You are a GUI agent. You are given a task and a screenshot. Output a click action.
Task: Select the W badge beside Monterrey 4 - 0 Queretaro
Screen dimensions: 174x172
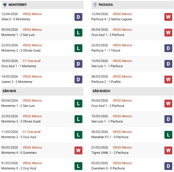[78, 150]
